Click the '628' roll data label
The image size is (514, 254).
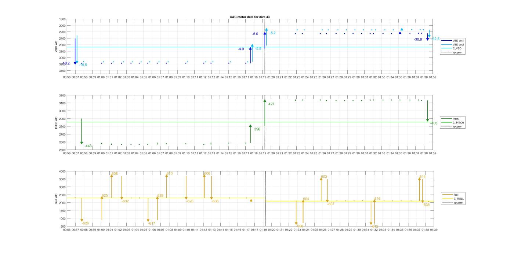160,196
